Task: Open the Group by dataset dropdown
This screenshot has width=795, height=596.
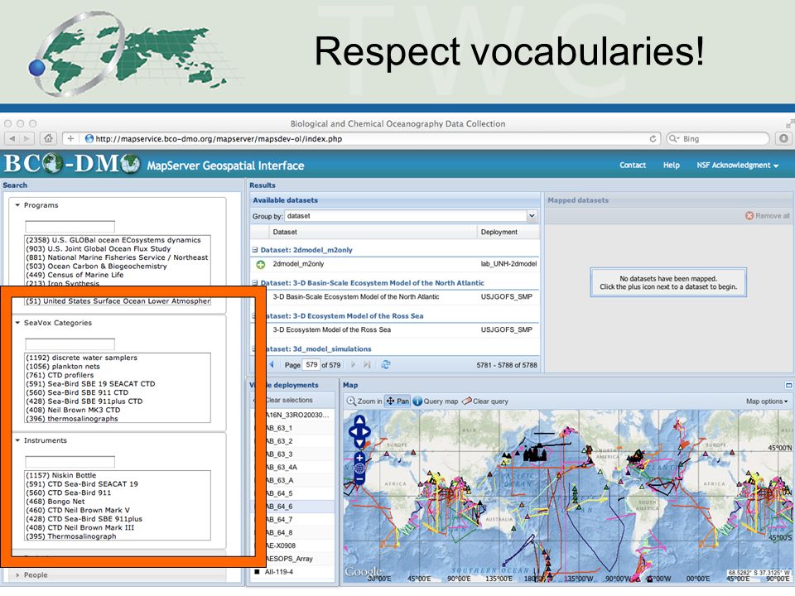Action: [x=532, y=216]
